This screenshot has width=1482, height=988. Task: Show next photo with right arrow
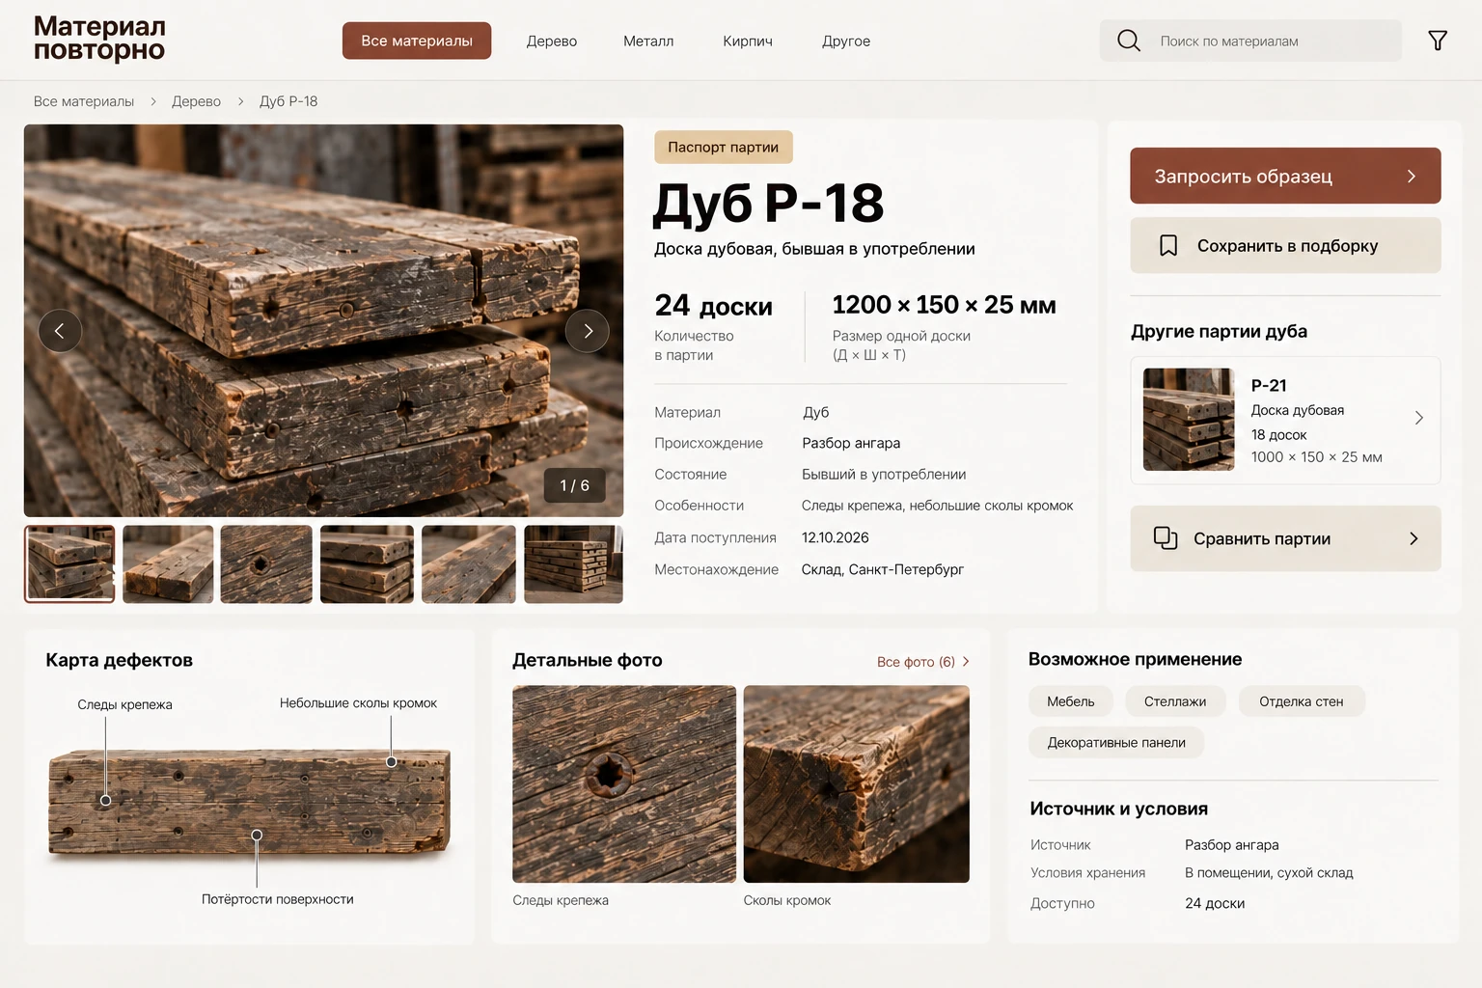point(588,331)
